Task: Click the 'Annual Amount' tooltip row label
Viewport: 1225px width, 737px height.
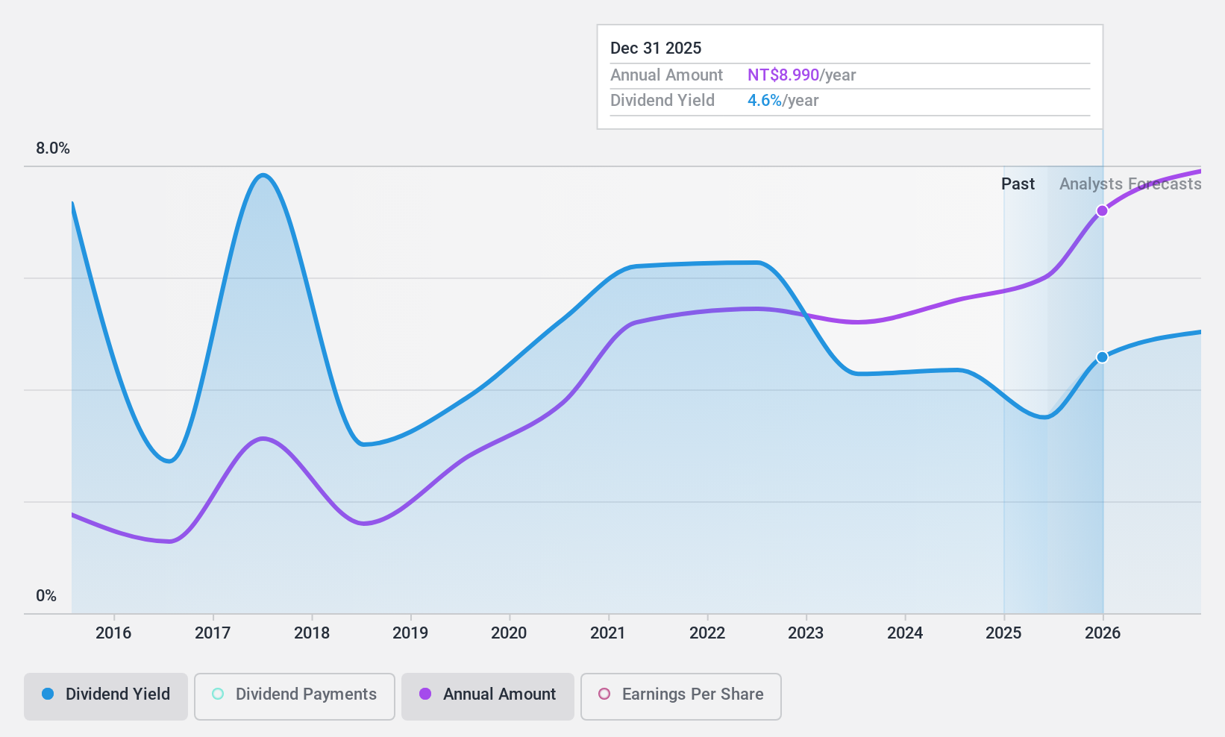Action: (666, 75)
